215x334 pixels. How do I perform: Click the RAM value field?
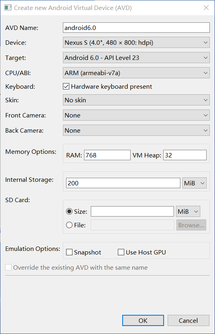[107, 155]
